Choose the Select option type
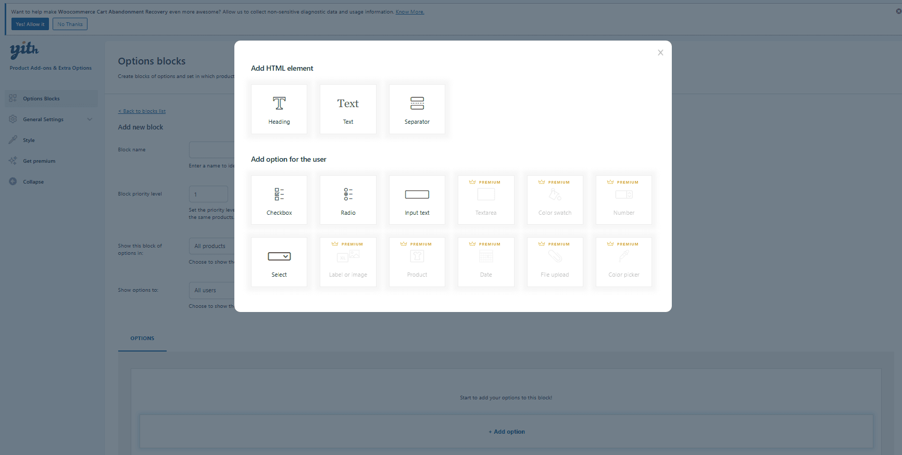 tap(279, 262)
